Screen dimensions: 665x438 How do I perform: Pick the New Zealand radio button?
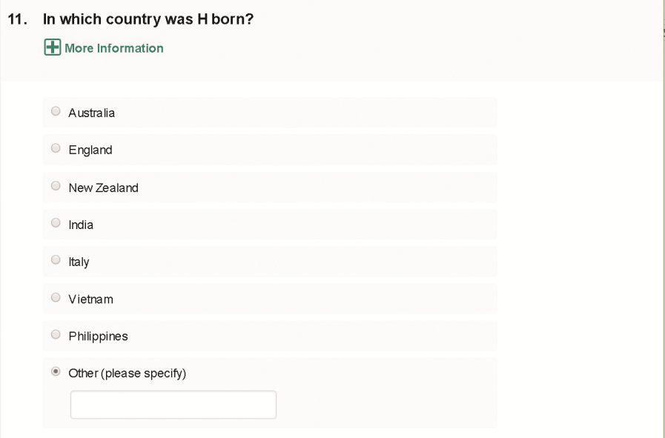(x=56, y=187)
